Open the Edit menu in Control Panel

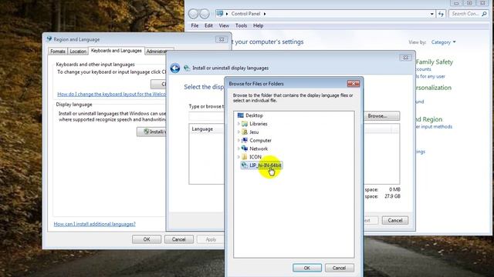[208, 25]
